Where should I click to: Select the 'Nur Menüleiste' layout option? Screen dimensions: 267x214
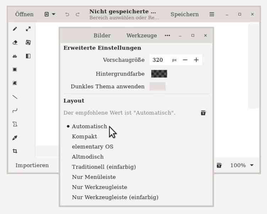(94, 177)
